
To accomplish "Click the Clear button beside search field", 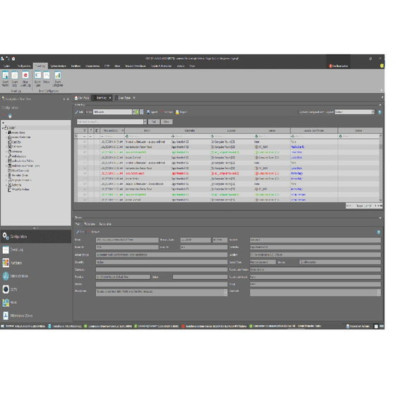I will click(x=166, y=122).
